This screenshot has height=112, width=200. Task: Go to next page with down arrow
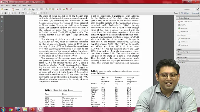pos(6,13)
